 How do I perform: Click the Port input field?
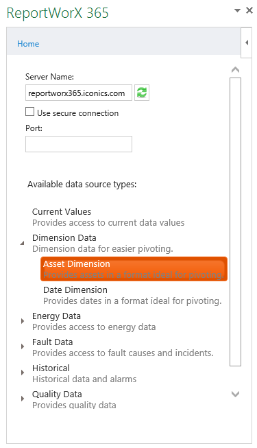coord(79,144)
